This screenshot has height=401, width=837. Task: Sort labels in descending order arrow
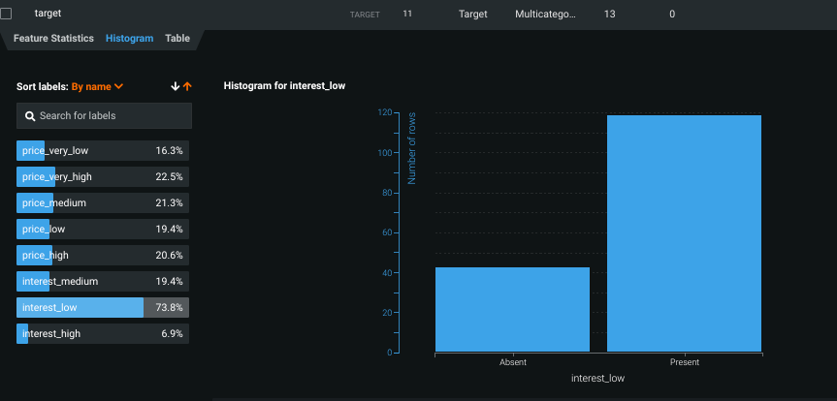(176, 86)
